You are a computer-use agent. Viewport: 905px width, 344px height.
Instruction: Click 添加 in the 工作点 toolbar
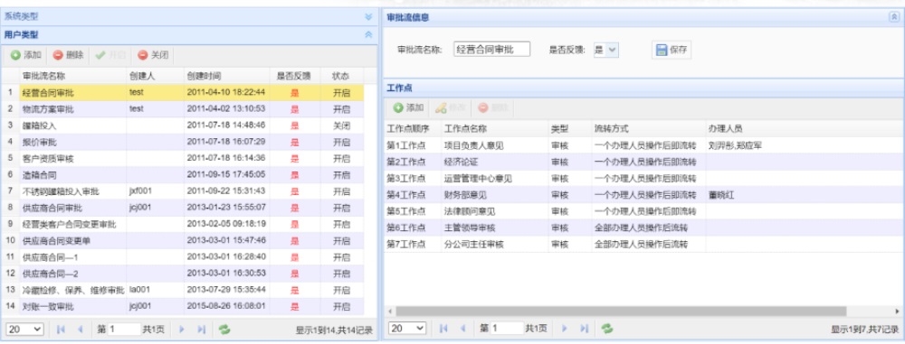click(x=409, y=107)
